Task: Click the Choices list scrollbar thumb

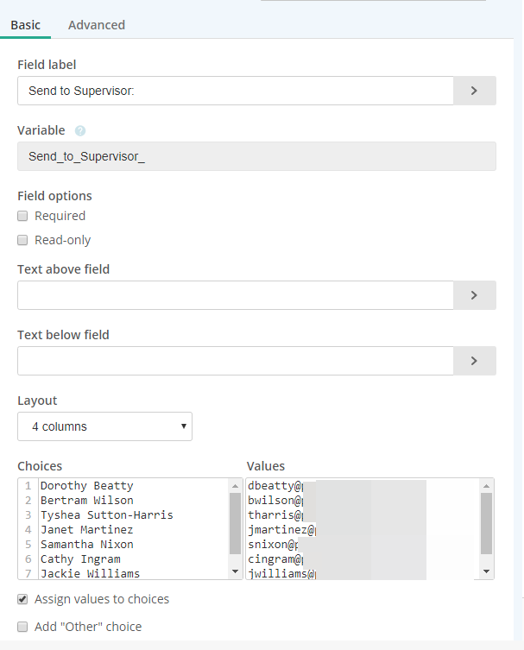Action: pyautogui.click(x=236, y=522)
